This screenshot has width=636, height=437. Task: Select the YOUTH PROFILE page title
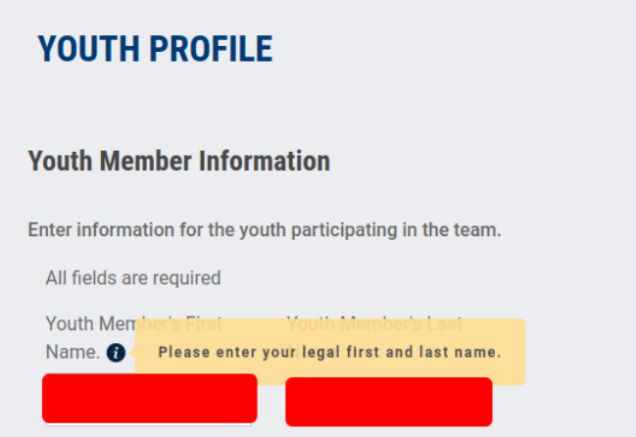(x=156, y=49)
